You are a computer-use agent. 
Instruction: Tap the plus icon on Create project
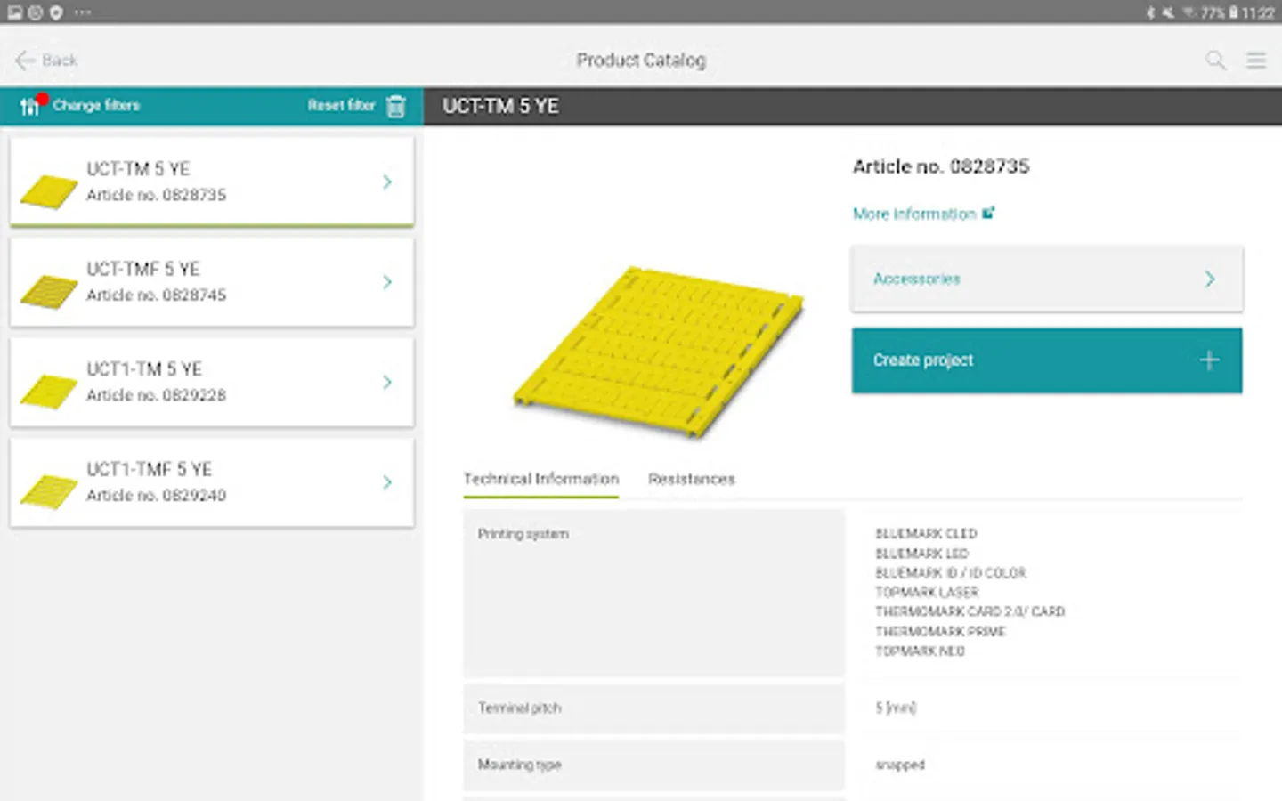(x=1209, y=360)
